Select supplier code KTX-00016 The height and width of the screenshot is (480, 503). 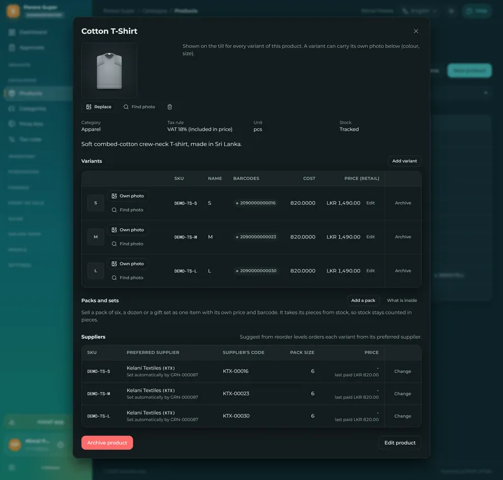(235, 371)
